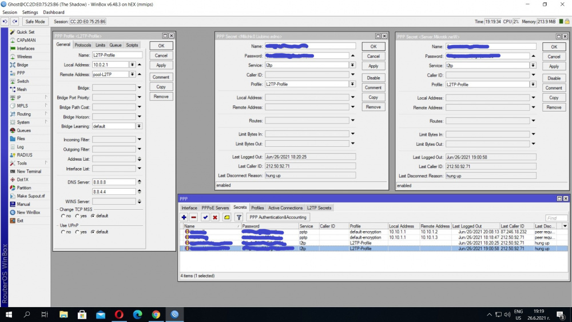The image size is (572, 322).
Task: Open Queues in the left sidebar
Action: [24, 130]
